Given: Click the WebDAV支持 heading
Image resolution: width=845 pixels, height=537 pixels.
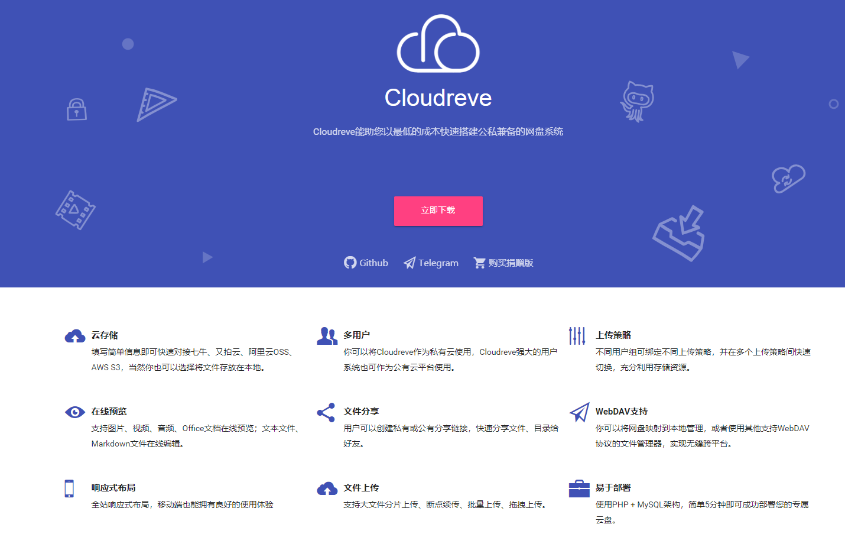Looking at the screenshot, I should 622,412.
